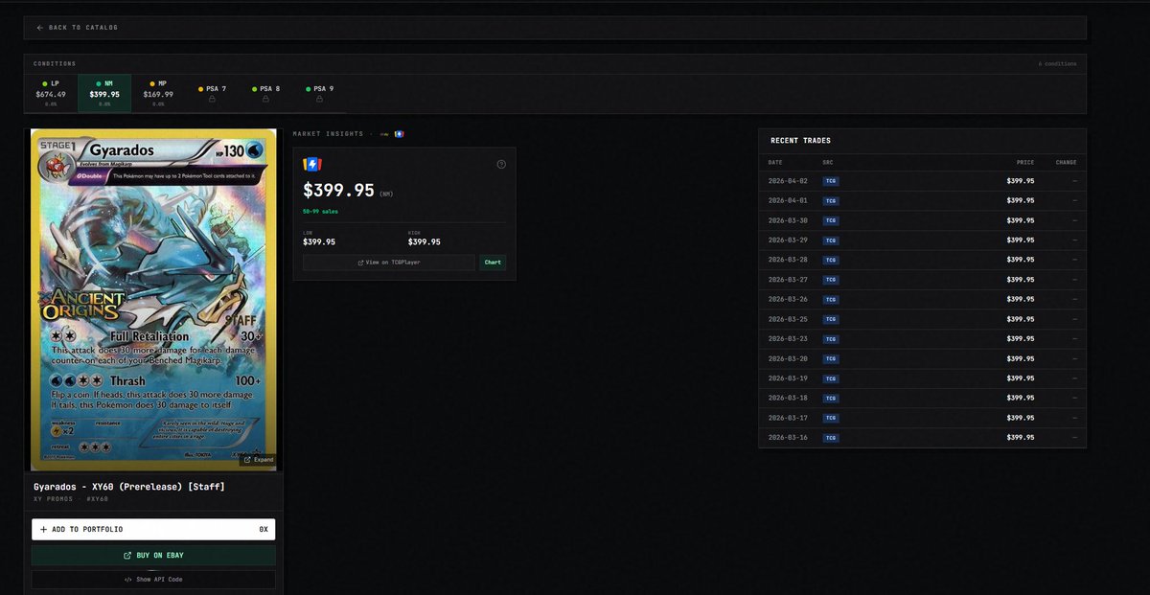Add card to portfolio
1150x595 pixels.
click(153, 529)
